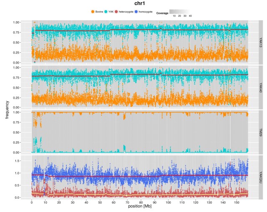The width and height of the screenshot is (267, 212).
Task: Click the YAK40 facet strip label
Action: pyautogui.click(x=261, y=87)
